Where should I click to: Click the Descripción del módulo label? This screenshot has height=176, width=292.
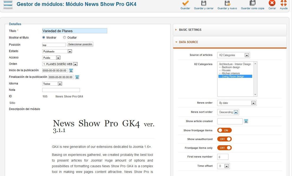(25, 109)
